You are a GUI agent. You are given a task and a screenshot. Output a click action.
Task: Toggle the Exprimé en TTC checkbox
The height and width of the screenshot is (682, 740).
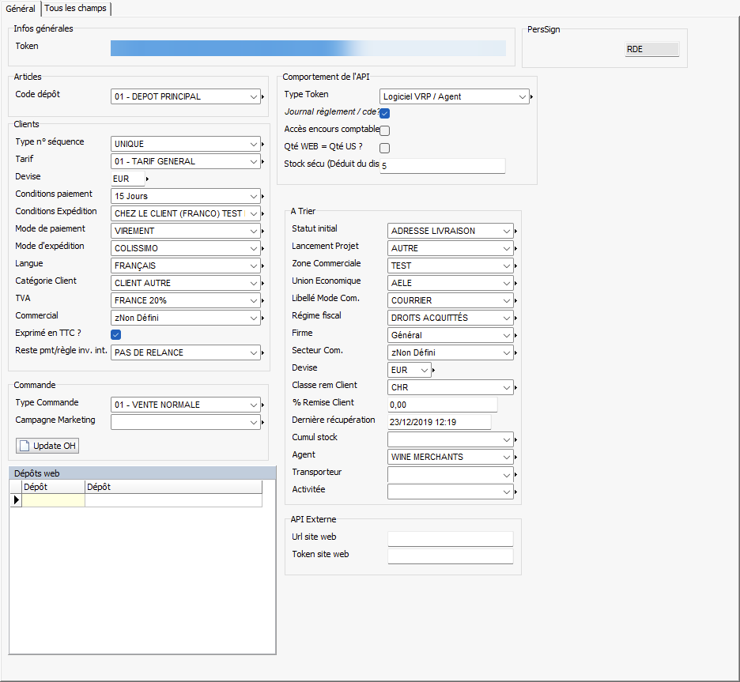click(116, 335)
